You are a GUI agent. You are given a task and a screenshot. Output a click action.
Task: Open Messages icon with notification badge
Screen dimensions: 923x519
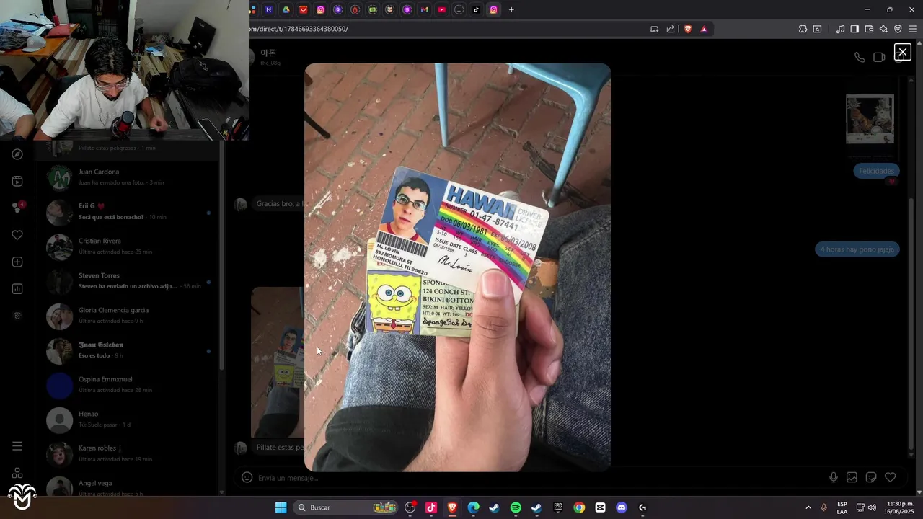pos(17,208)
